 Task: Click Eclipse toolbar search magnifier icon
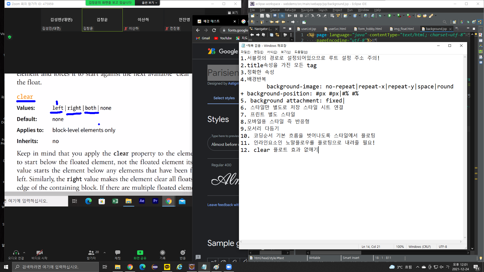[445, 22]
